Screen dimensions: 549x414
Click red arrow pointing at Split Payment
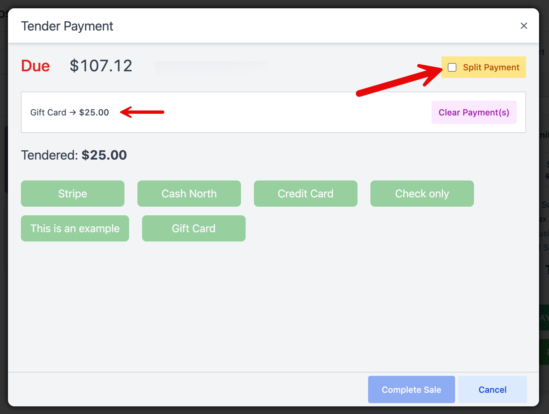tap(398, 80)
